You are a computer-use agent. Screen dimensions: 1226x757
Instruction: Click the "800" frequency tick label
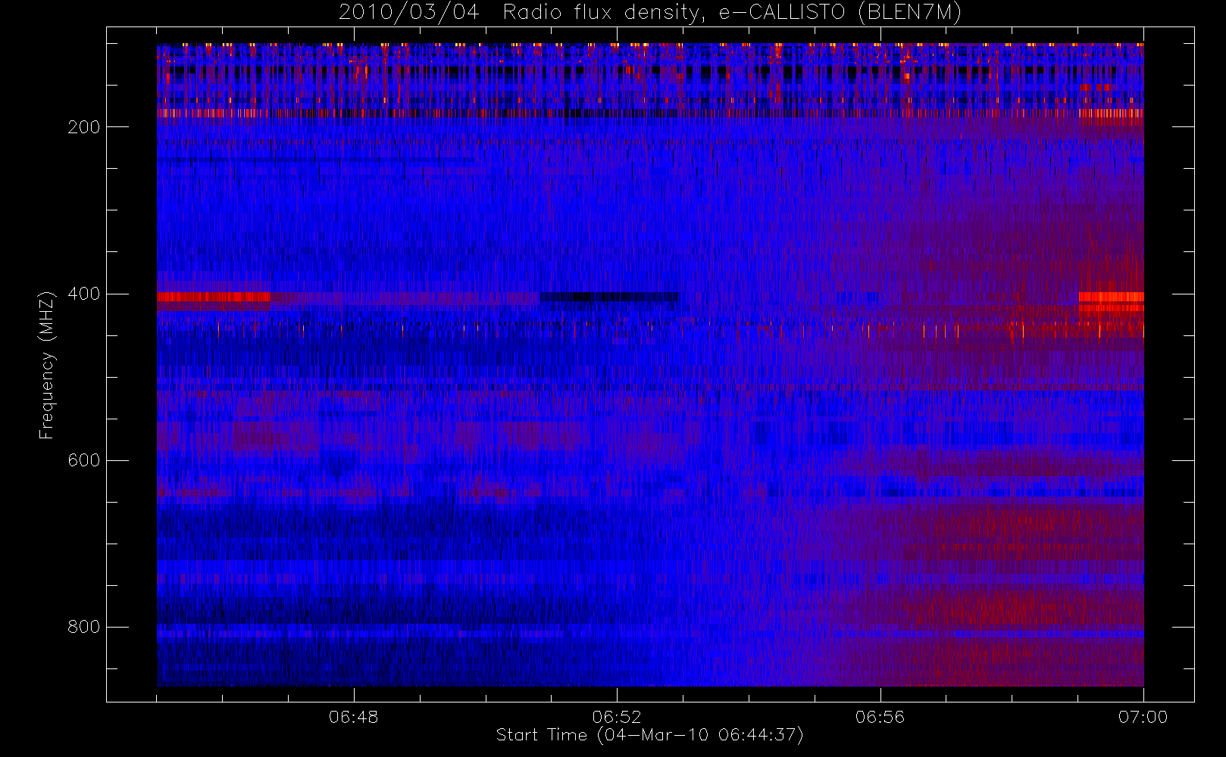point(84,627)
